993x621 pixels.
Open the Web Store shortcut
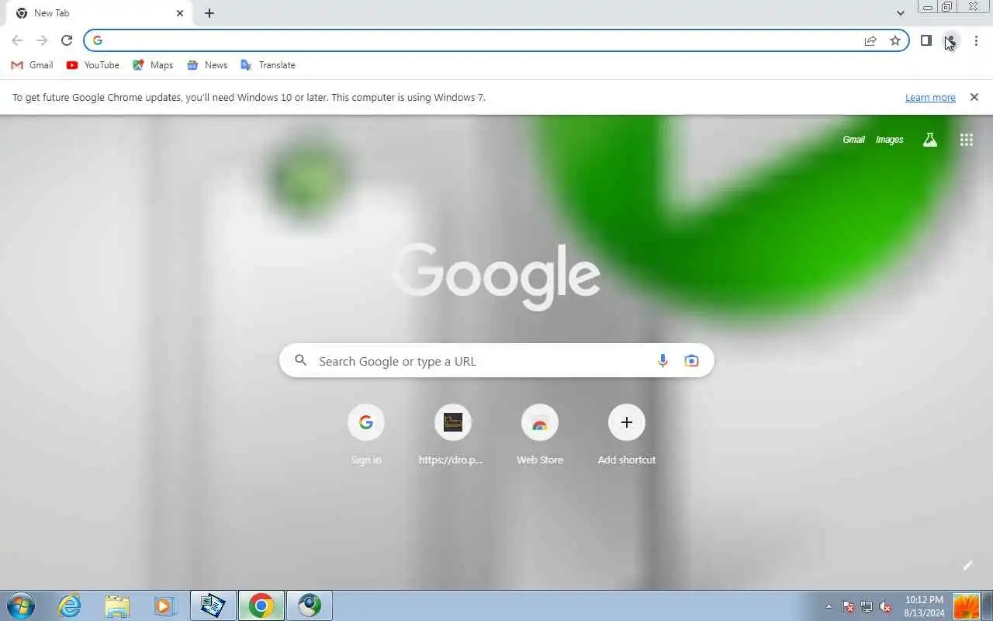coord(540,435)
